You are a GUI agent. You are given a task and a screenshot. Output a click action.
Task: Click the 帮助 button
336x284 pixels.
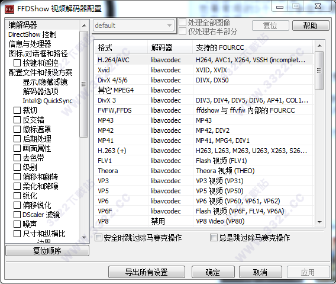click(311, 25)
